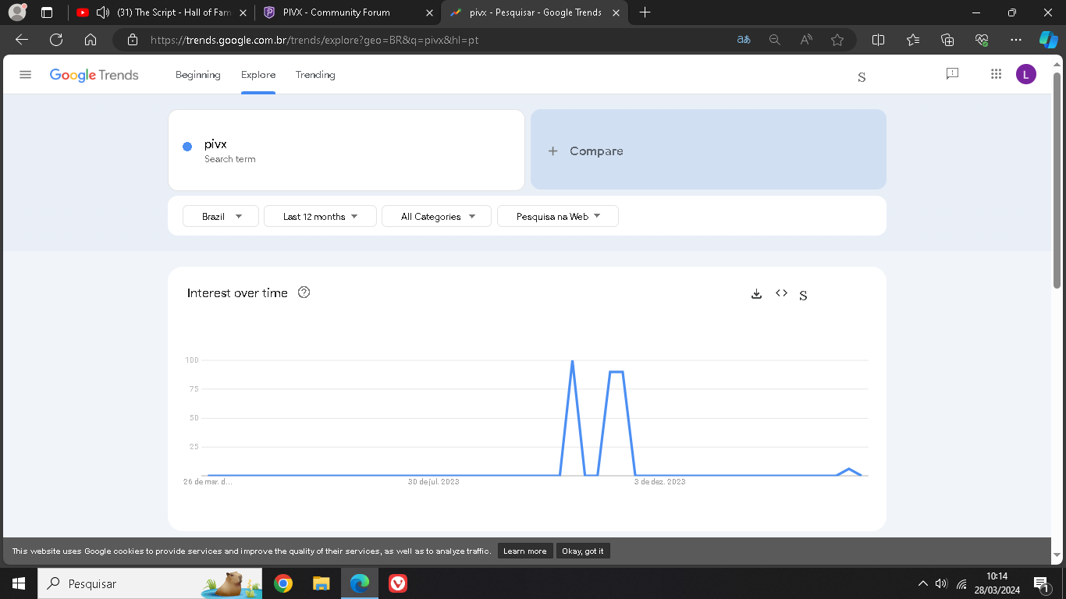Open File Explorer from the taskbar
1066x599 pixels.
[x=321, y=583]
